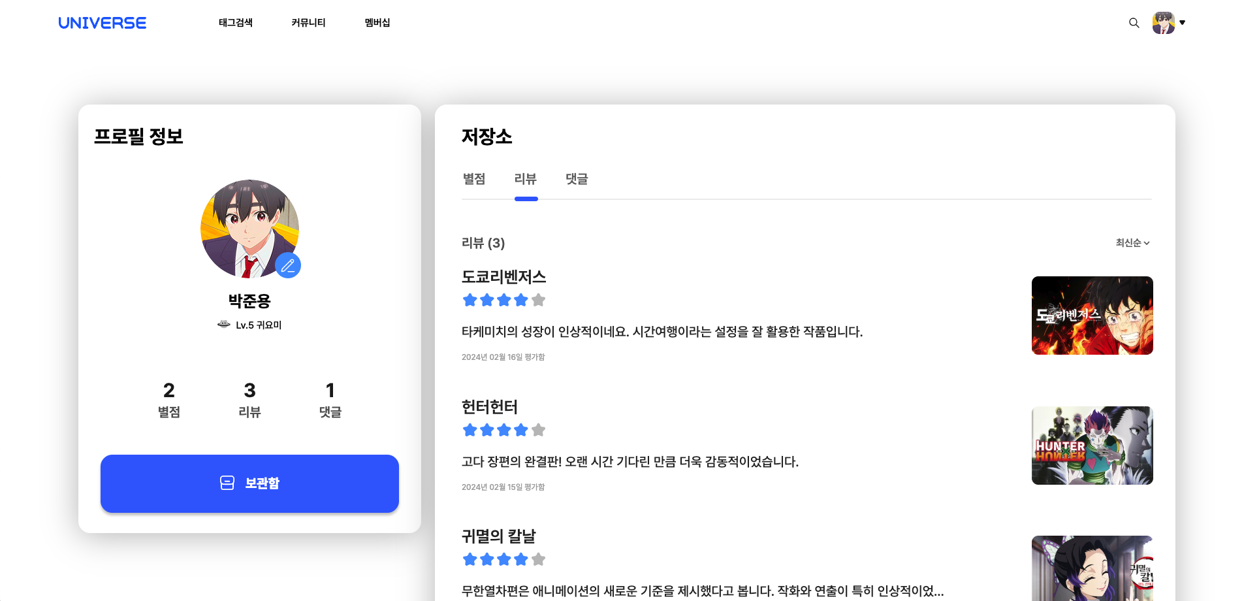The height and width of the screenshot is (601, 1244).
Task: Go to the 커뮤니티 page
Action: pyautogui.click(x=308, y=23)
